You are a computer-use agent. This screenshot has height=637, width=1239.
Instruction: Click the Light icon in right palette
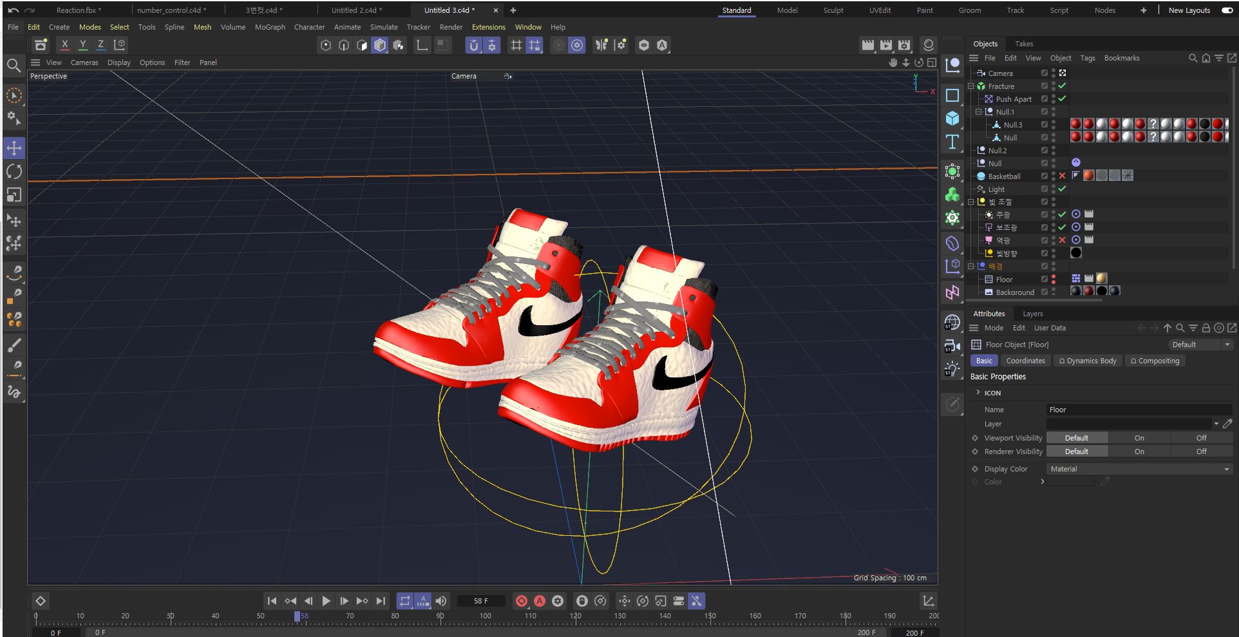[952, 369]
